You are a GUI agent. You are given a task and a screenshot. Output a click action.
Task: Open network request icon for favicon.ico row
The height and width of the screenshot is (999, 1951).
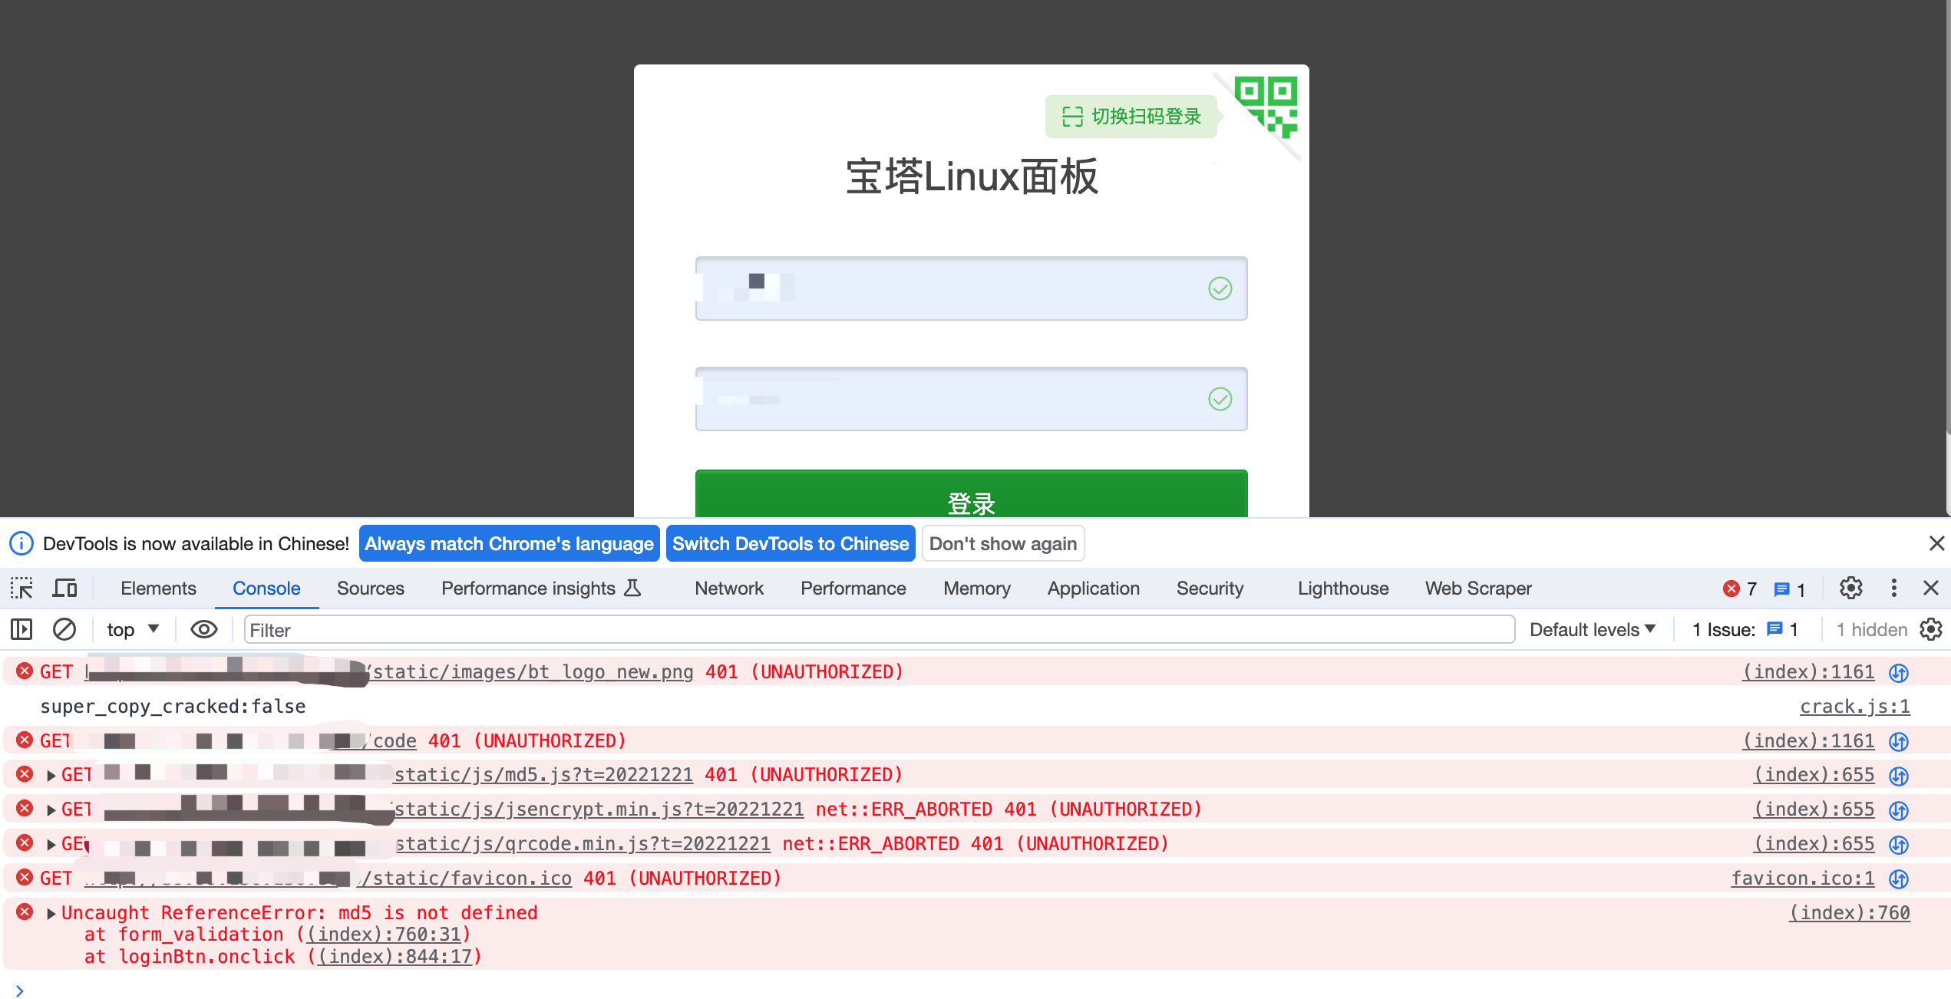tap(1899, 879)
